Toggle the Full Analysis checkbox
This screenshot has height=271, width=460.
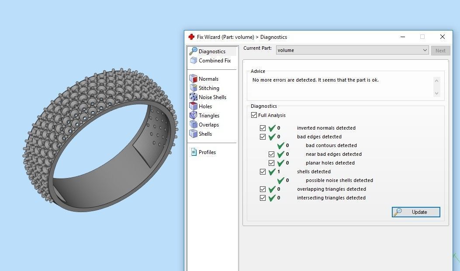pyautogui.click(x=254, y=115)
